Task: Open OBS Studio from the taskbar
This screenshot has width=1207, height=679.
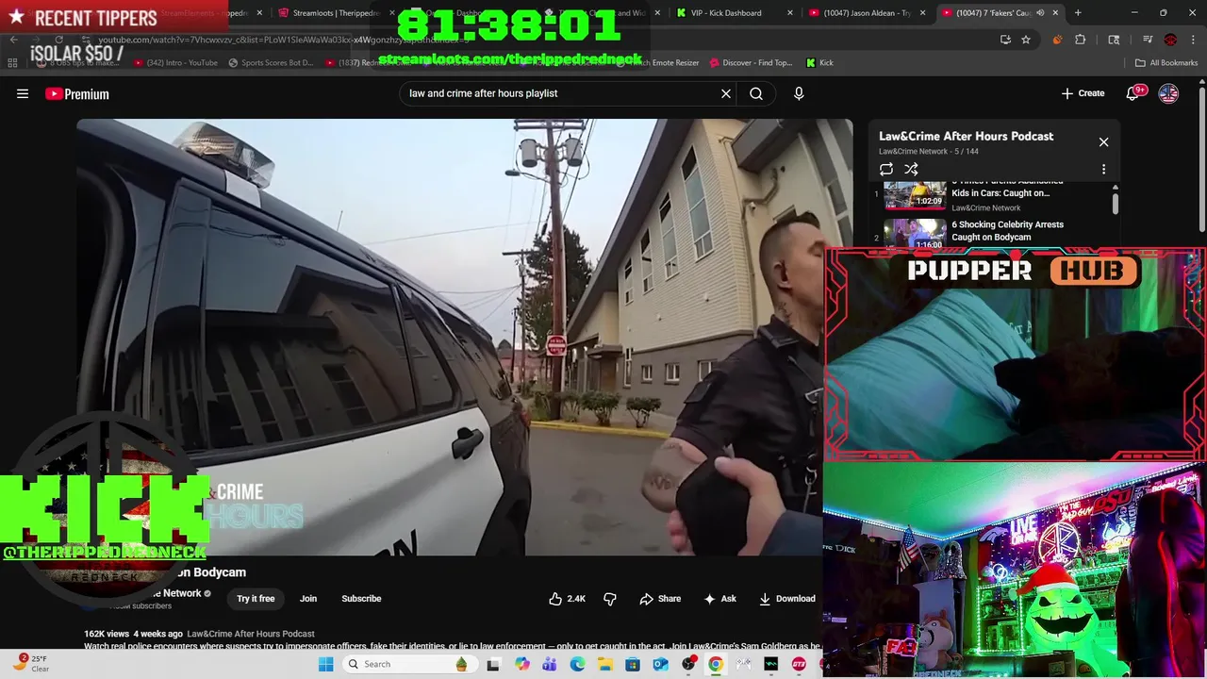Action: 688,664
